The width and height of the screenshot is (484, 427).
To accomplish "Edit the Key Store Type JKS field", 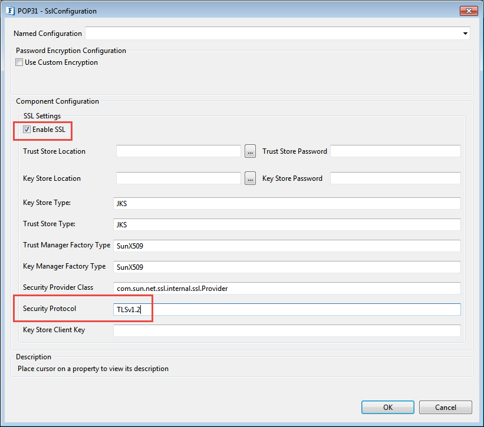I will click(287, 203).
